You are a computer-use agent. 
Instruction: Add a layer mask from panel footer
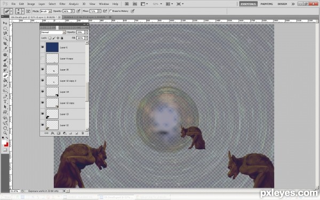coord(59,133)
